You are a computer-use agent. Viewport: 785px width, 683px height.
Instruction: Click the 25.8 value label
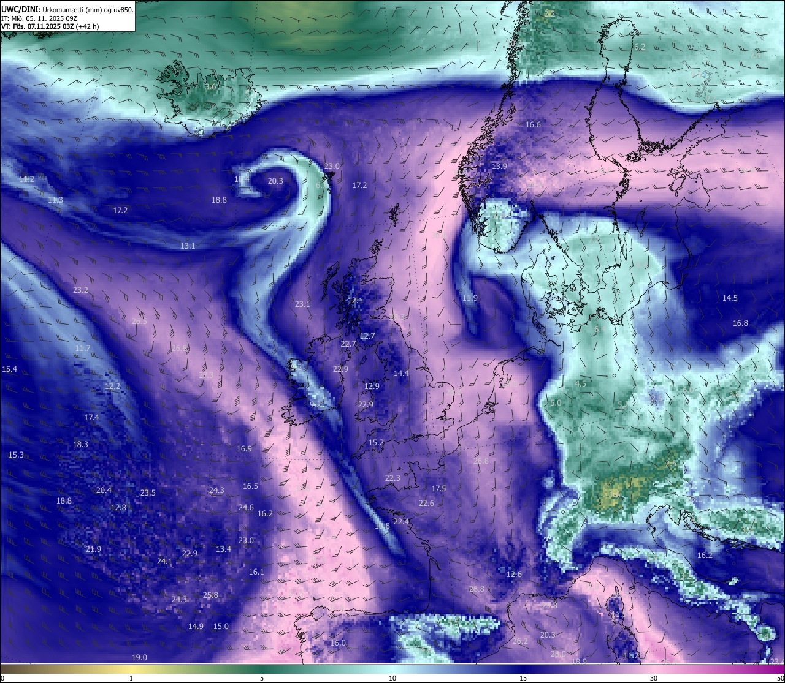[210, 595]
